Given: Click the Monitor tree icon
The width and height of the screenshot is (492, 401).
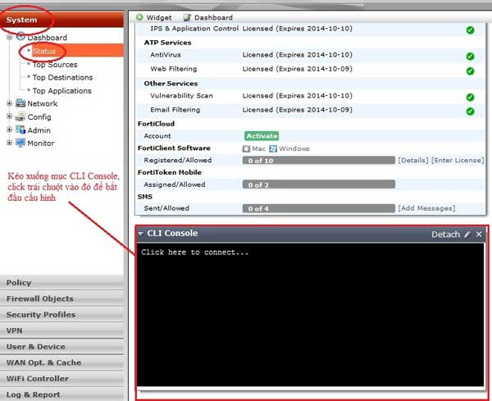Looking at the screenshot, I should pyautogui.click(x=20, y=143).
